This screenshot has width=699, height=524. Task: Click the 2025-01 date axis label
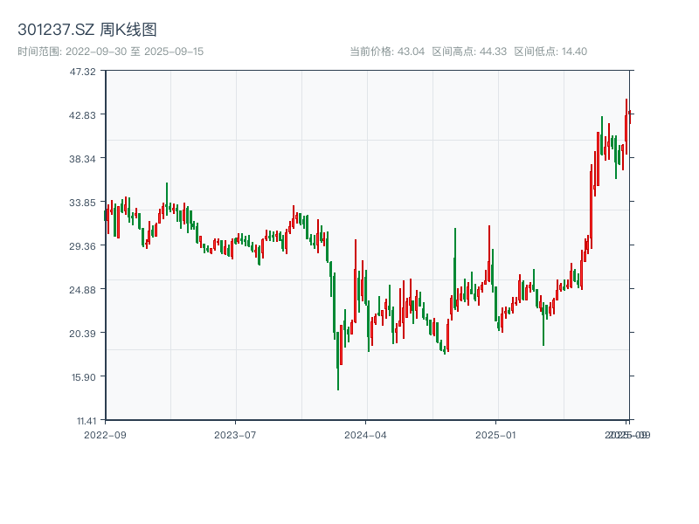point(497,434)
